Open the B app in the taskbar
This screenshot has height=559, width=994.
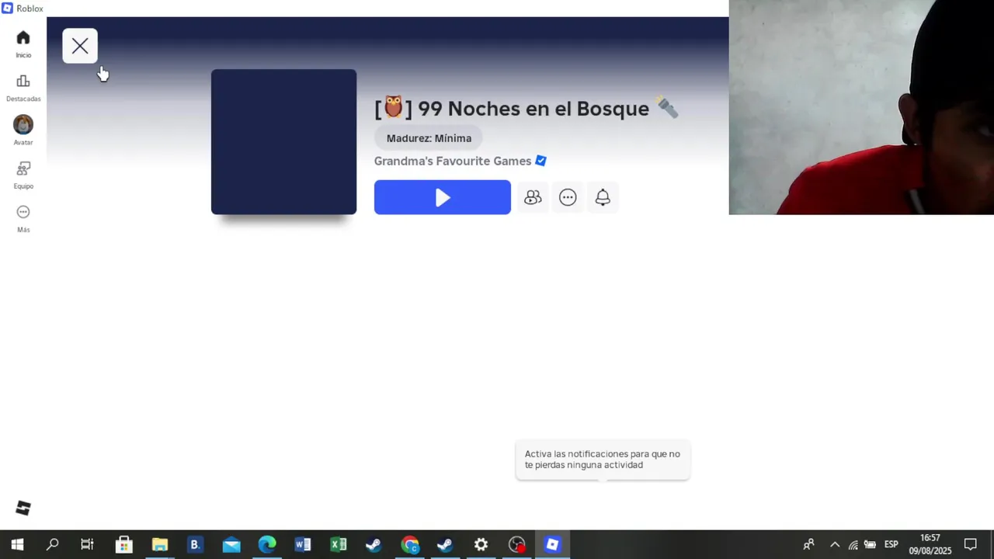pos(195,545)
